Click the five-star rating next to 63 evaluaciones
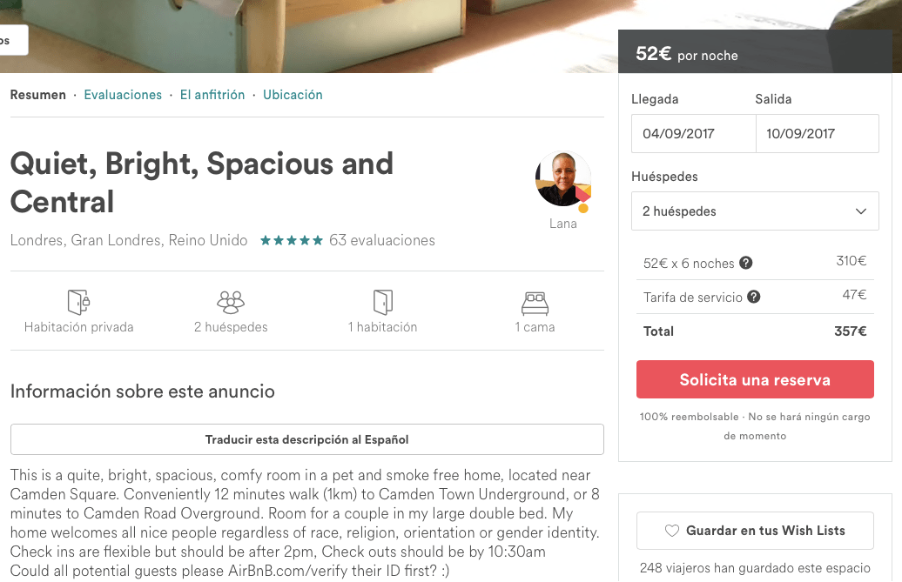Image resolution: width=902 pixels, height=582 pixels. [292, 240]
